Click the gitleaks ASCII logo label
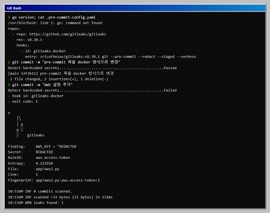 [36, 135]
